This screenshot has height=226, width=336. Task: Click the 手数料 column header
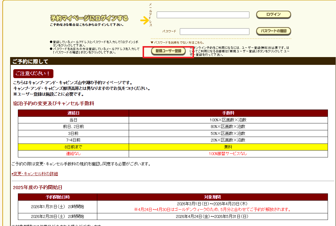[x=228, y=113]
